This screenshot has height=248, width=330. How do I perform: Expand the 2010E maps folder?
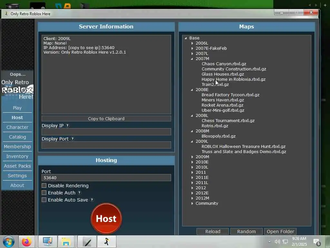point(192,162)
